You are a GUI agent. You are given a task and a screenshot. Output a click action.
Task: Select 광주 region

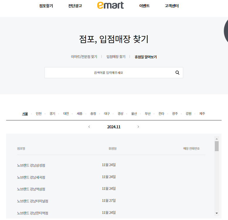pos(175,114)
